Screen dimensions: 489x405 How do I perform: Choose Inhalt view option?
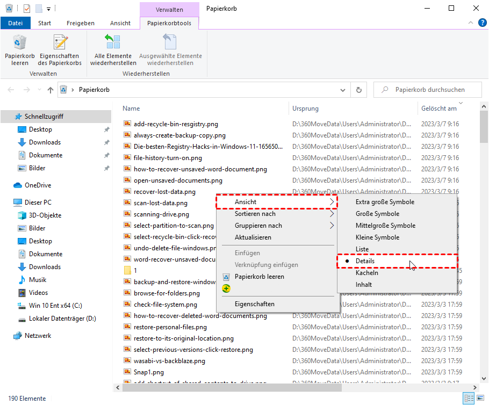(397, 285)
